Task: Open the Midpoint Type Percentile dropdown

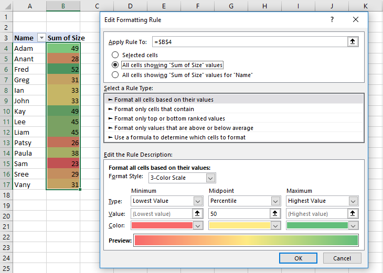Action: (x=275, y=201)
